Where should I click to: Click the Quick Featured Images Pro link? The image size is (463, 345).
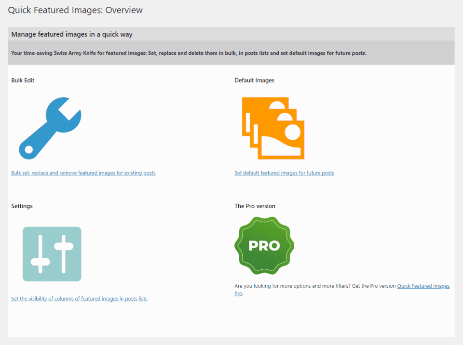[423, 285]
